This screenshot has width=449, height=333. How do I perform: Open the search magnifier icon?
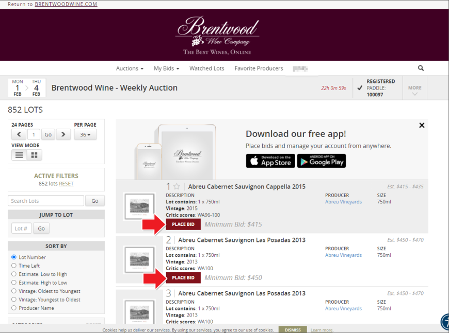pos(421,68)
